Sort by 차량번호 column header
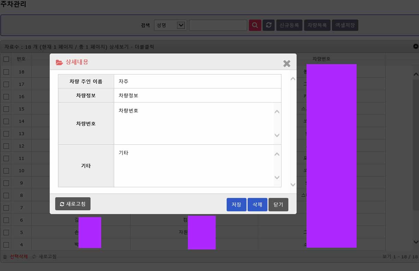419x271 pixels. tap(321, 59)
